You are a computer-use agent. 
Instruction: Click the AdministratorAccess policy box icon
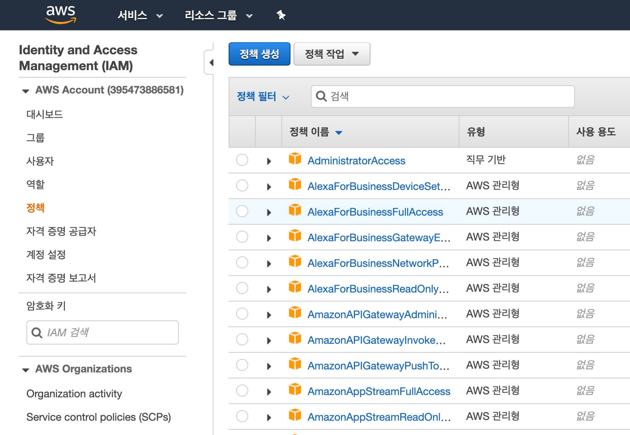click(295, 159)
